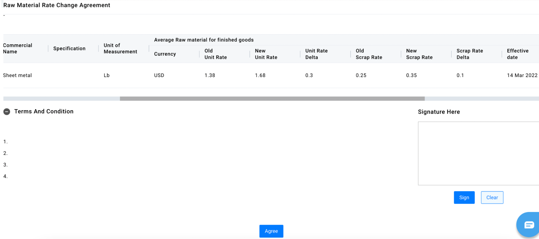Click the Sign button

464,198
